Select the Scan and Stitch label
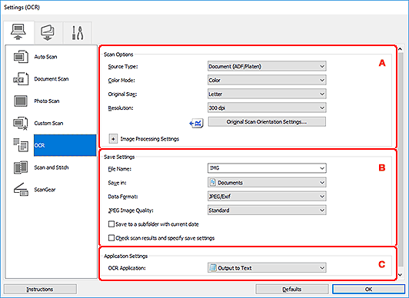409x298 pixels. pyautogui.click(x=52, y=167)
